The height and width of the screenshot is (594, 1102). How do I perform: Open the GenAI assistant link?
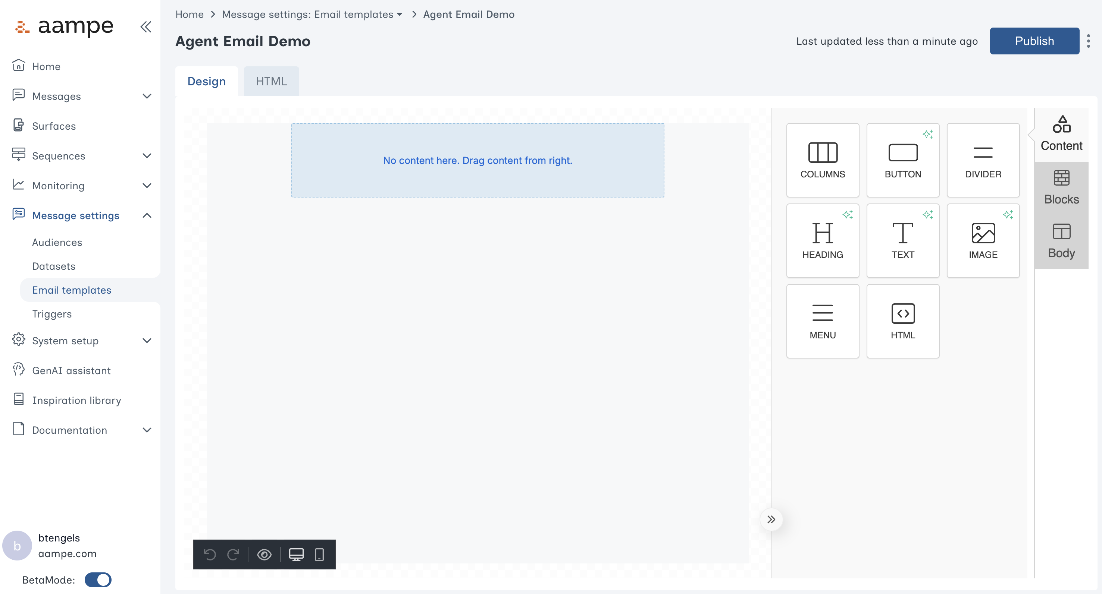coord(72,370)
